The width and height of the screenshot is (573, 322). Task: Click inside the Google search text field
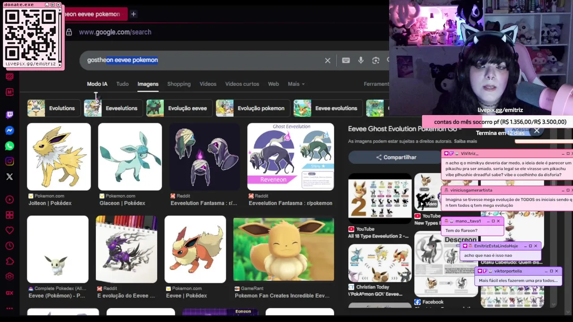pos(201,60)
